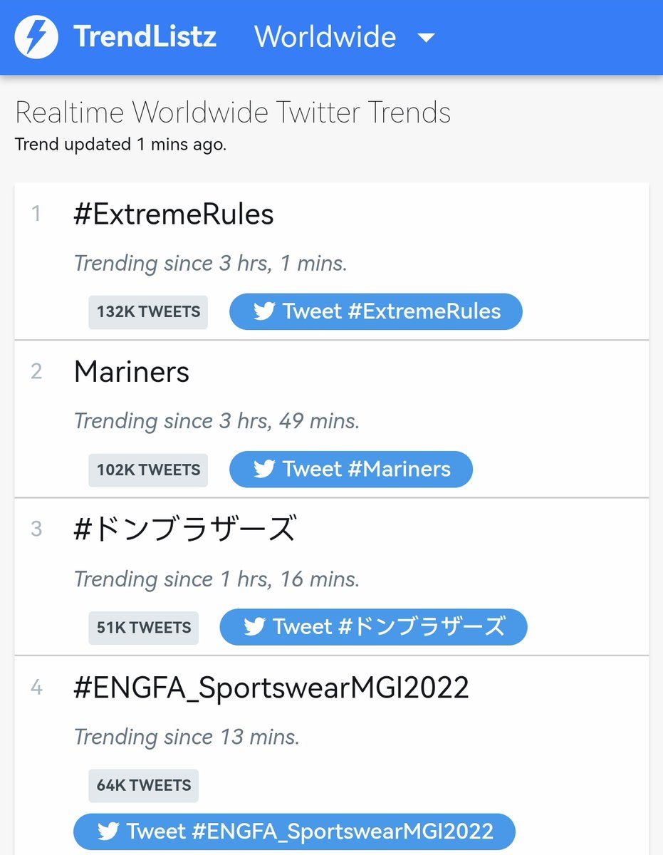Click the Twitter bird icon next to Tweet #ENGFA_SportswearMGI2022
The width and height of the screenshot is (663, 855).
point(108,831)
